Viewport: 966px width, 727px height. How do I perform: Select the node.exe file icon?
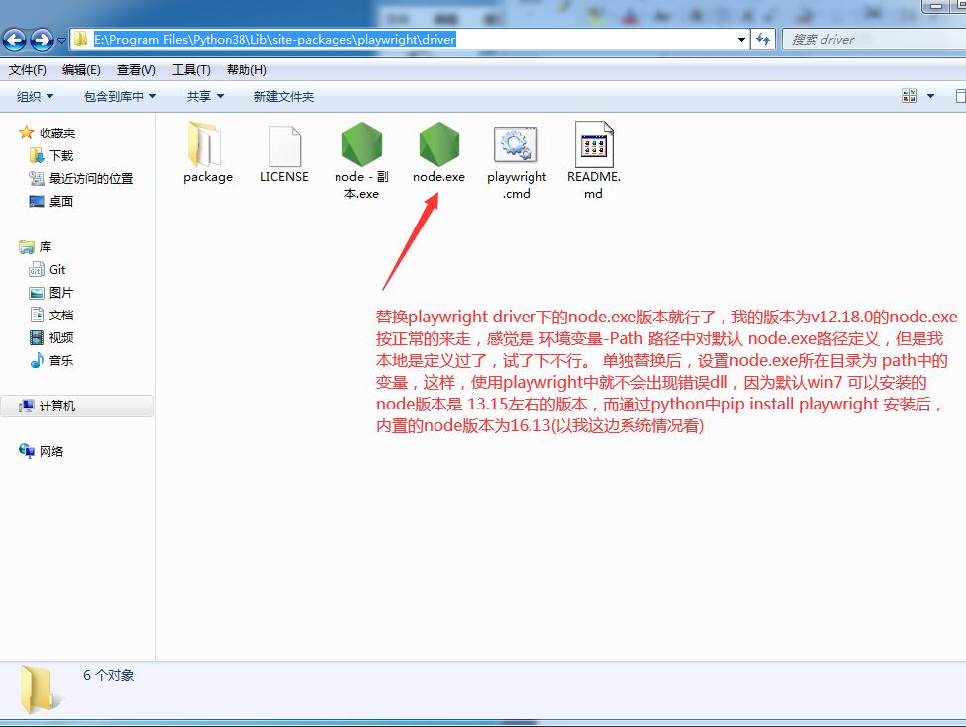438,144
